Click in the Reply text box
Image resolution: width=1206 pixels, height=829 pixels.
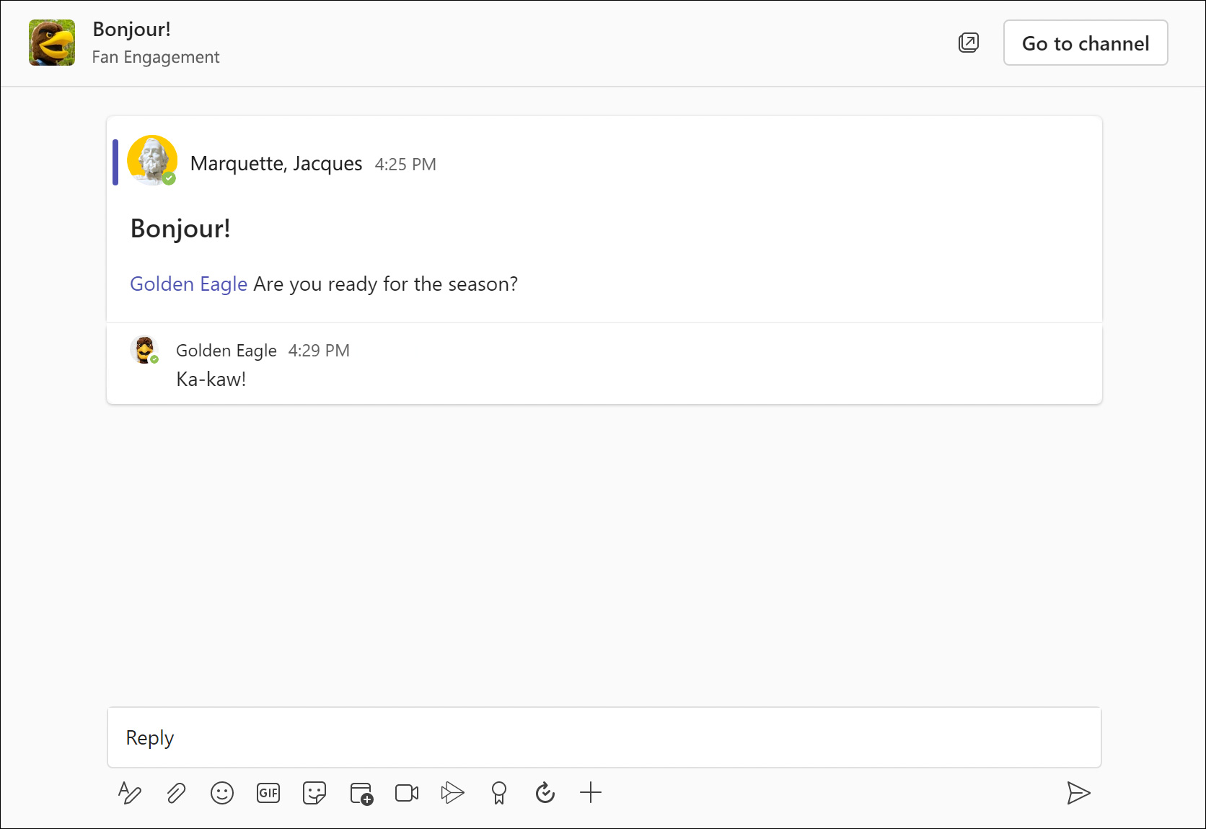[x=604, y=737]
